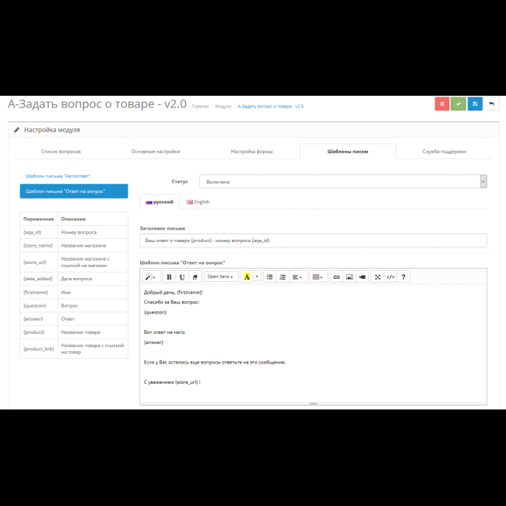This screenshot has height=506, width=506.
Task: Toggle HTML code view
Action: coord(391,276)
